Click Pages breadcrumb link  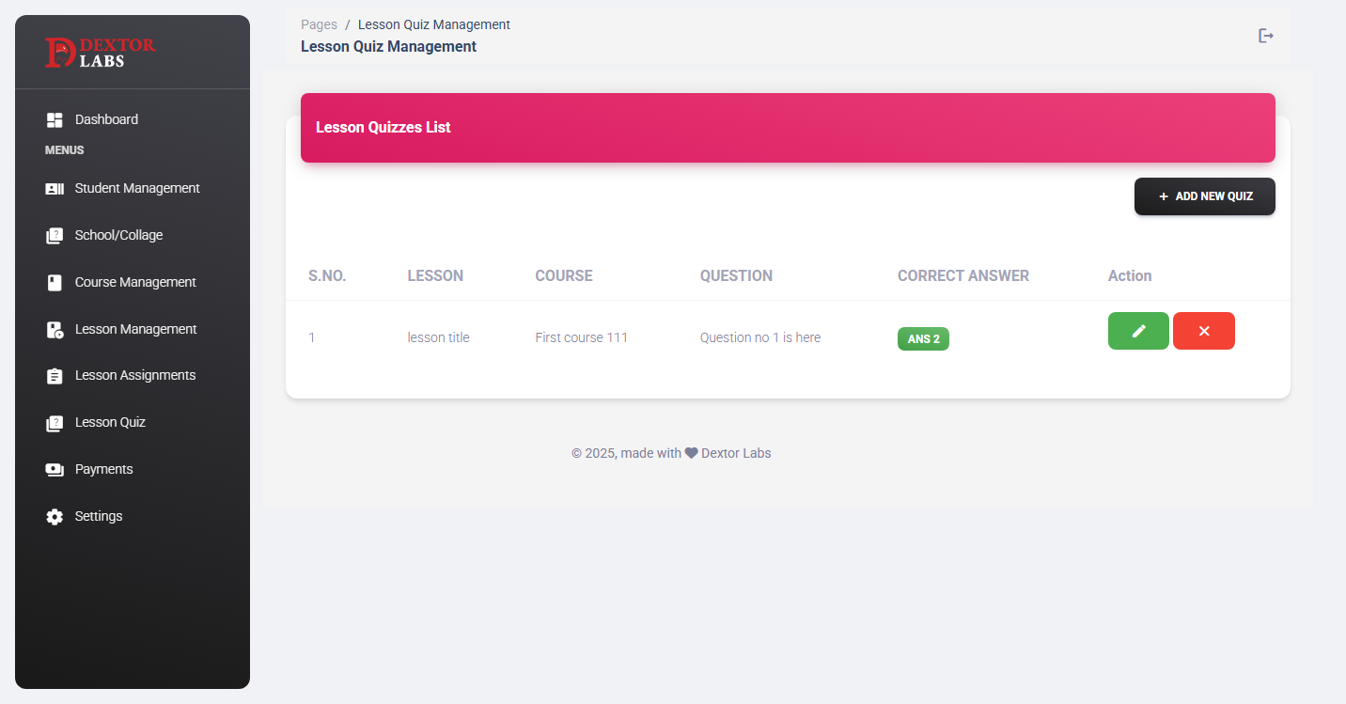pyautogui.click(x=319, y=24)
